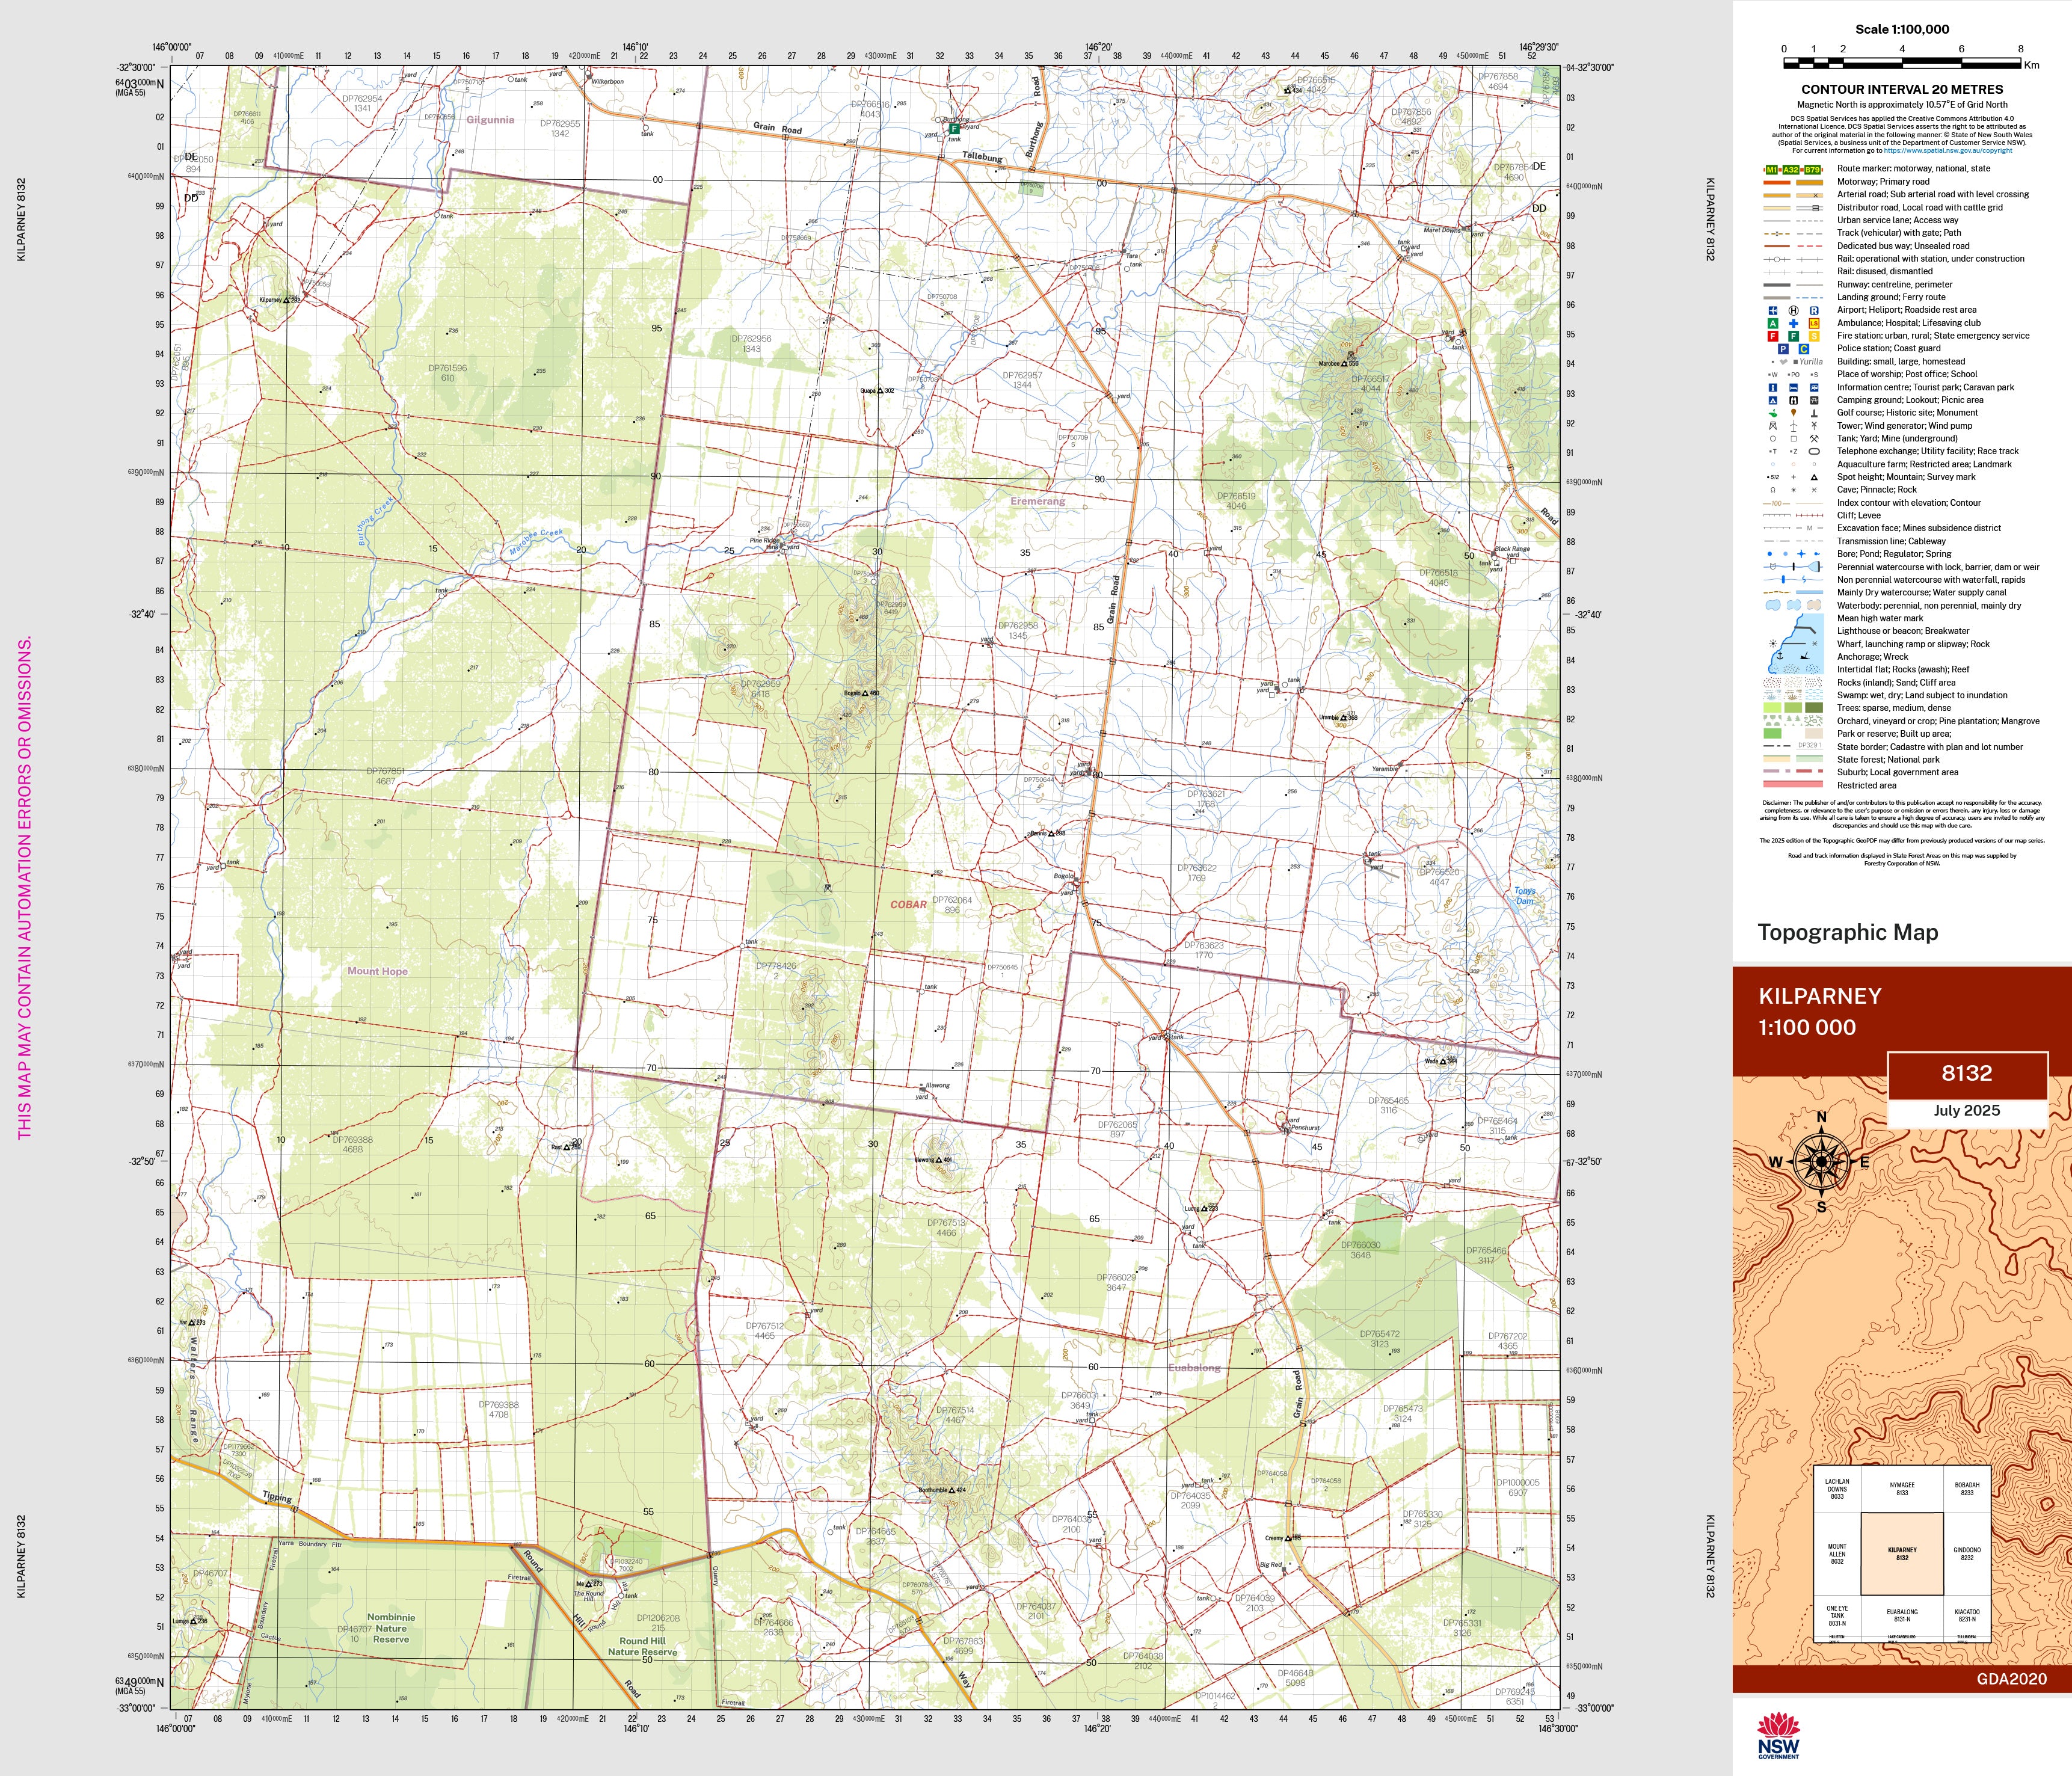The width and height of the screenshot is (2072, 1776).
Task: Click the M1 motorway route marker
Action: (1772, 169)
